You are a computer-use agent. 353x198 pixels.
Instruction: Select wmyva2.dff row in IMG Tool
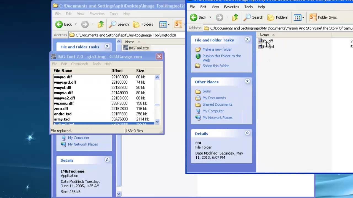(104, 98)
